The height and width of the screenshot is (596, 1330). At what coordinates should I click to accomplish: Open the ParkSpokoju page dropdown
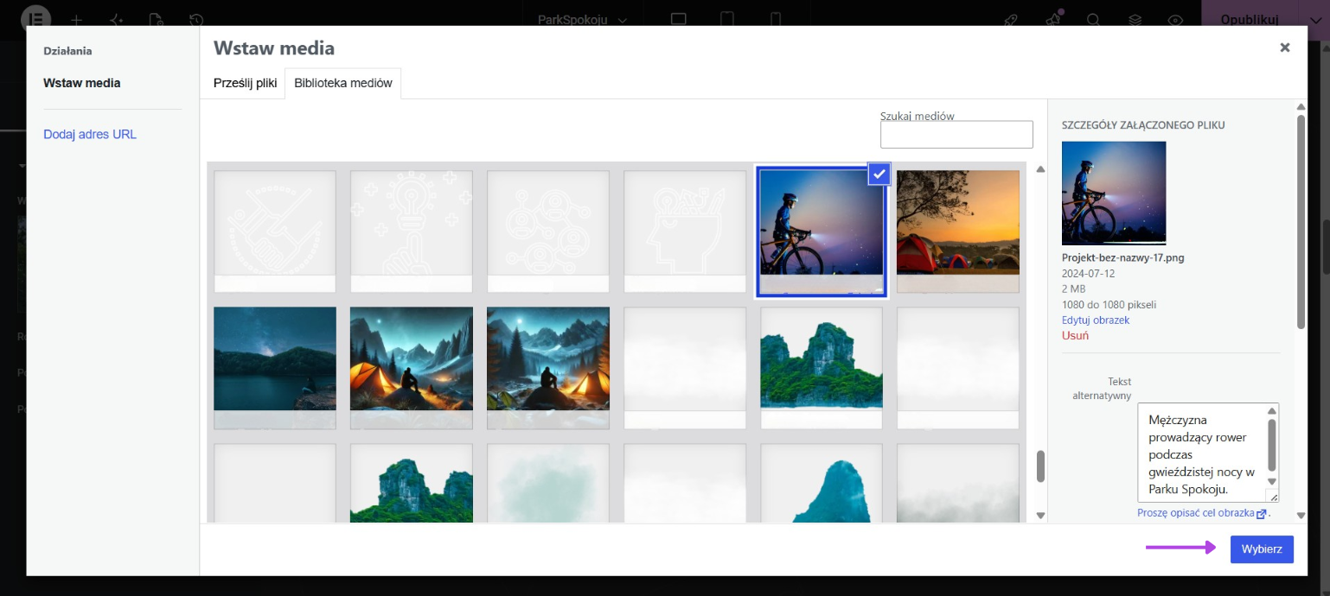tap(582, 19)
